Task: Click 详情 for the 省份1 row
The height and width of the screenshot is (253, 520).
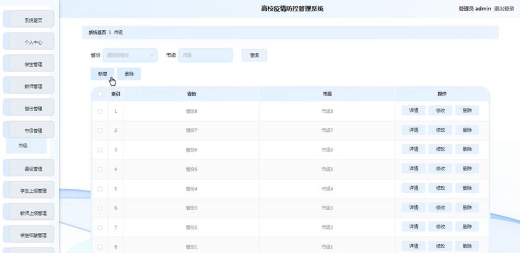Action: click(413, 246)
